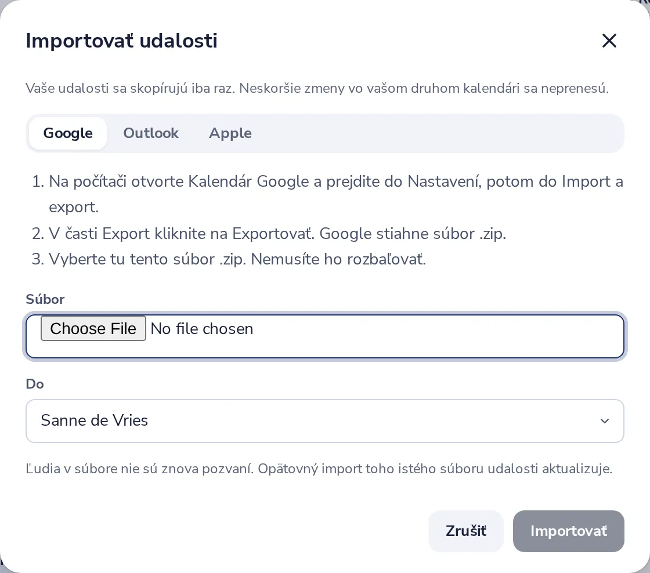The height and width of the screenshot is (573, 650).
Task: Click the Choose File button
Action: 93,329
